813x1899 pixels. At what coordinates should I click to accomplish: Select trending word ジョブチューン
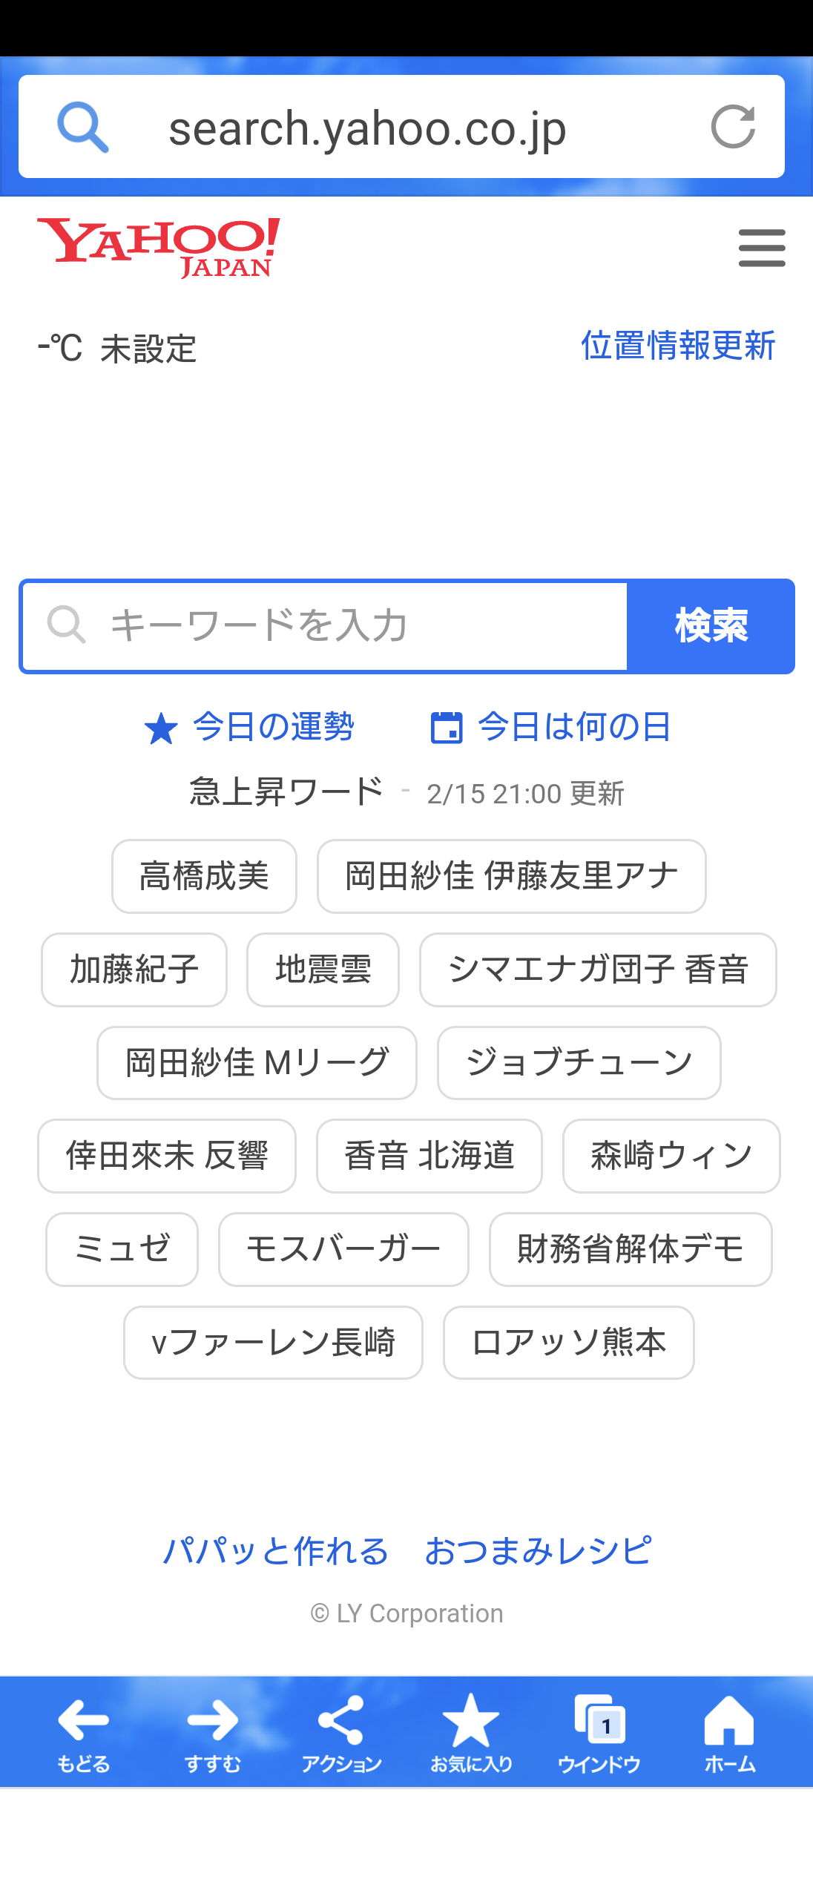point(579,1063)
